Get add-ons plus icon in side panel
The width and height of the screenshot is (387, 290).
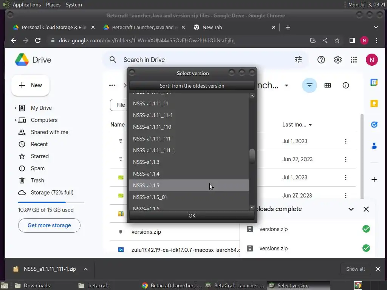pos(374,179)
